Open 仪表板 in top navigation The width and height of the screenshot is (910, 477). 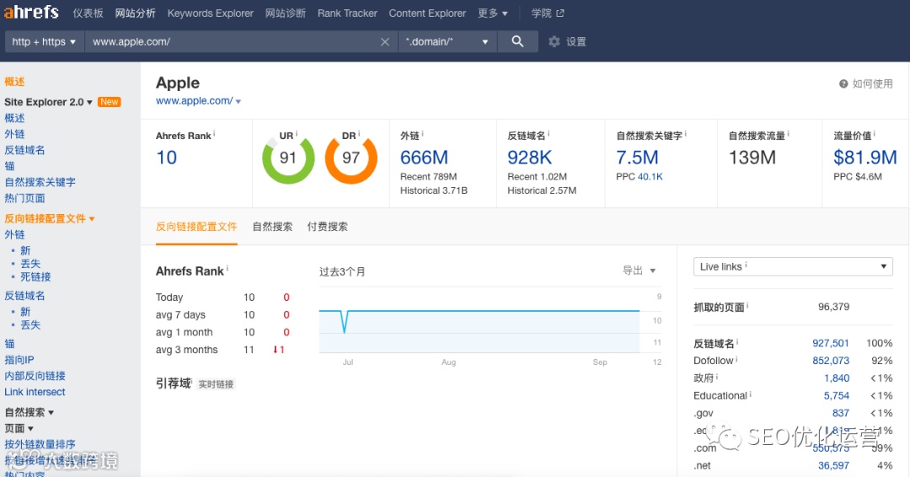point(88,13)
